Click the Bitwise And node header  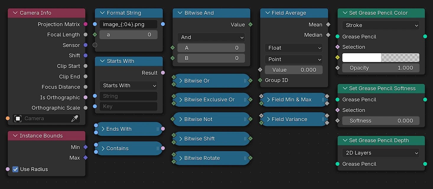pos(211,13)
